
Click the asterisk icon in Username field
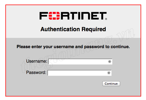[110, 62]
